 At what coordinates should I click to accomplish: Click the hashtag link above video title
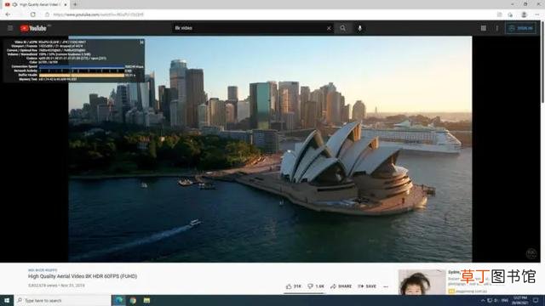click(43, 270)
